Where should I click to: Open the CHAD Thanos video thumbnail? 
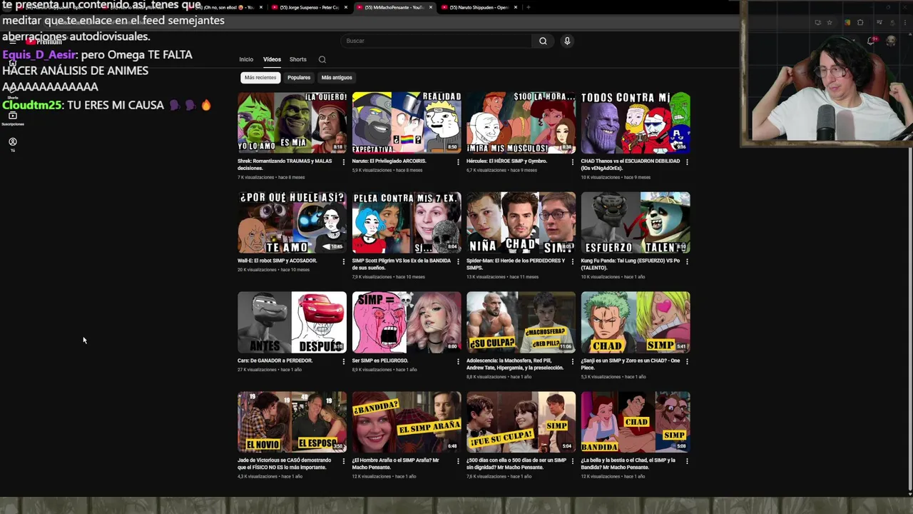(x=636, y=123)
